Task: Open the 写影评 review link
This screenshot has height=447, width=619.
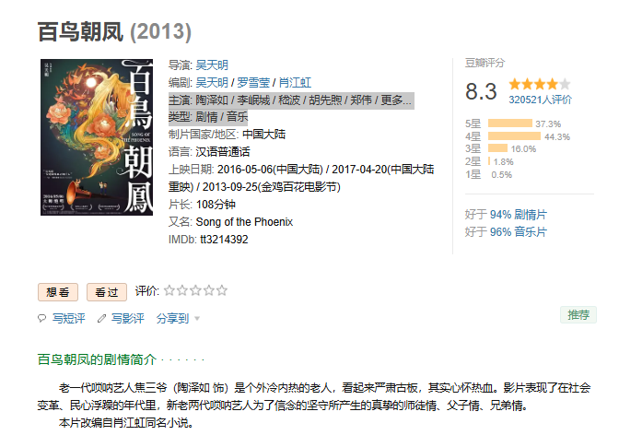Action: (128, 319)
